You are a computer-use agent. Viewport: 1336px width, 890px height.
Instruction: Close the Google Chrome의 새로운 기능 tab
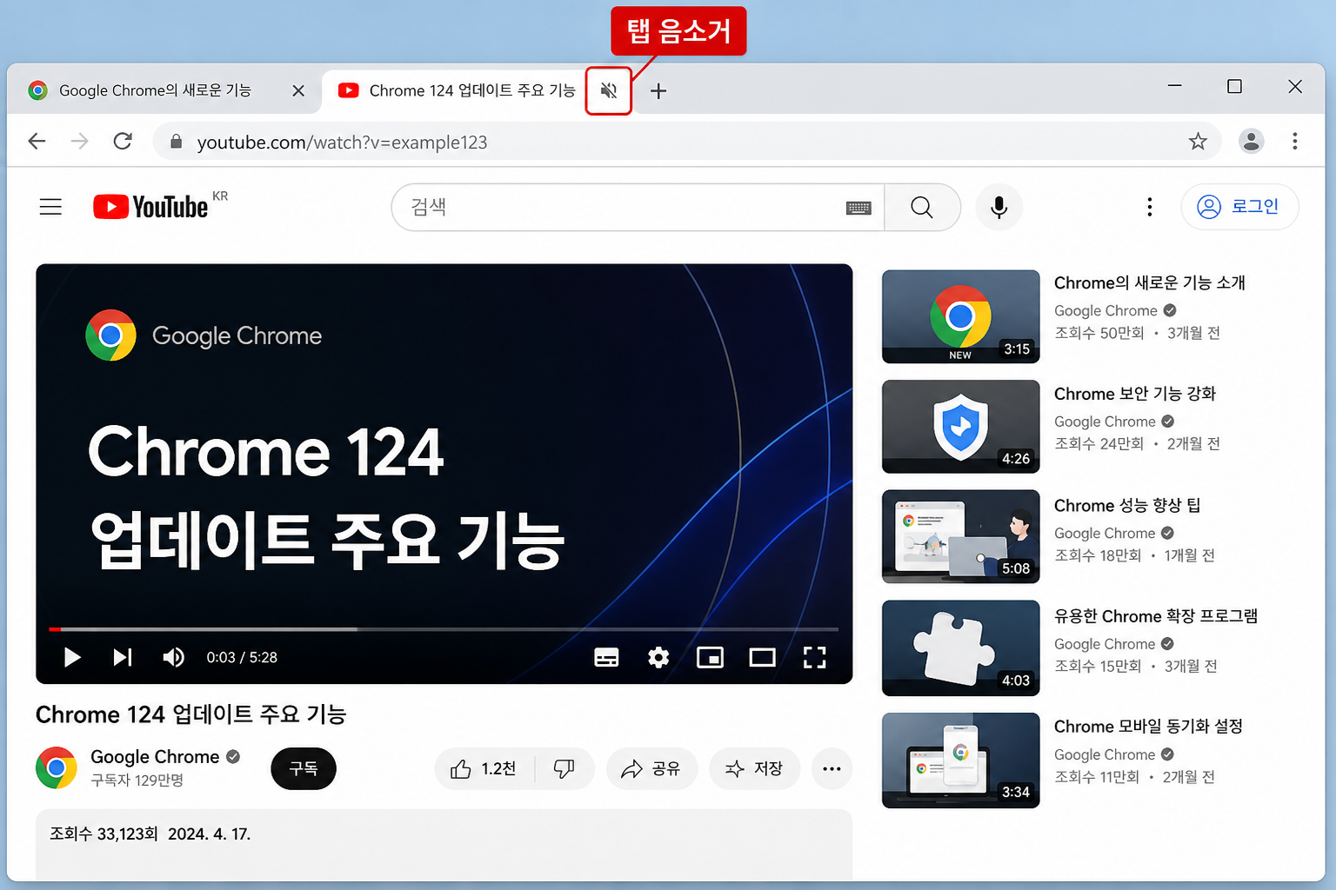pos(298,90)
